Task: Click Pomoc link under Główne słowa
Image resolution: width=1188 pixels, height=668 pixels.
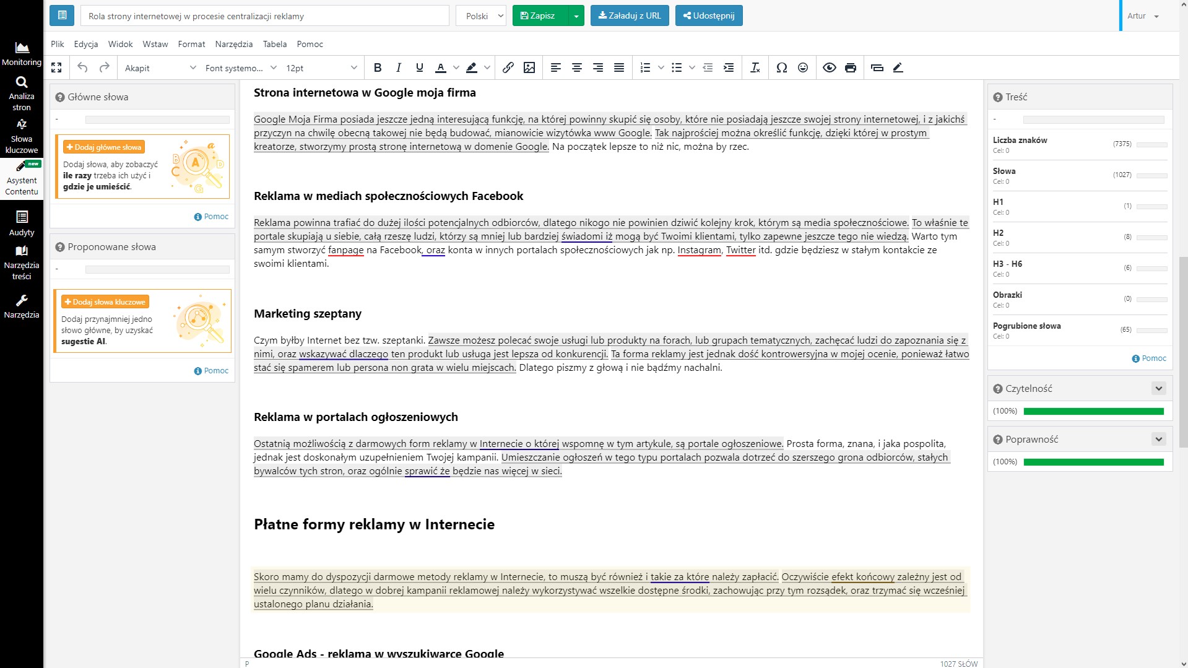Action: tap(211, 217)
